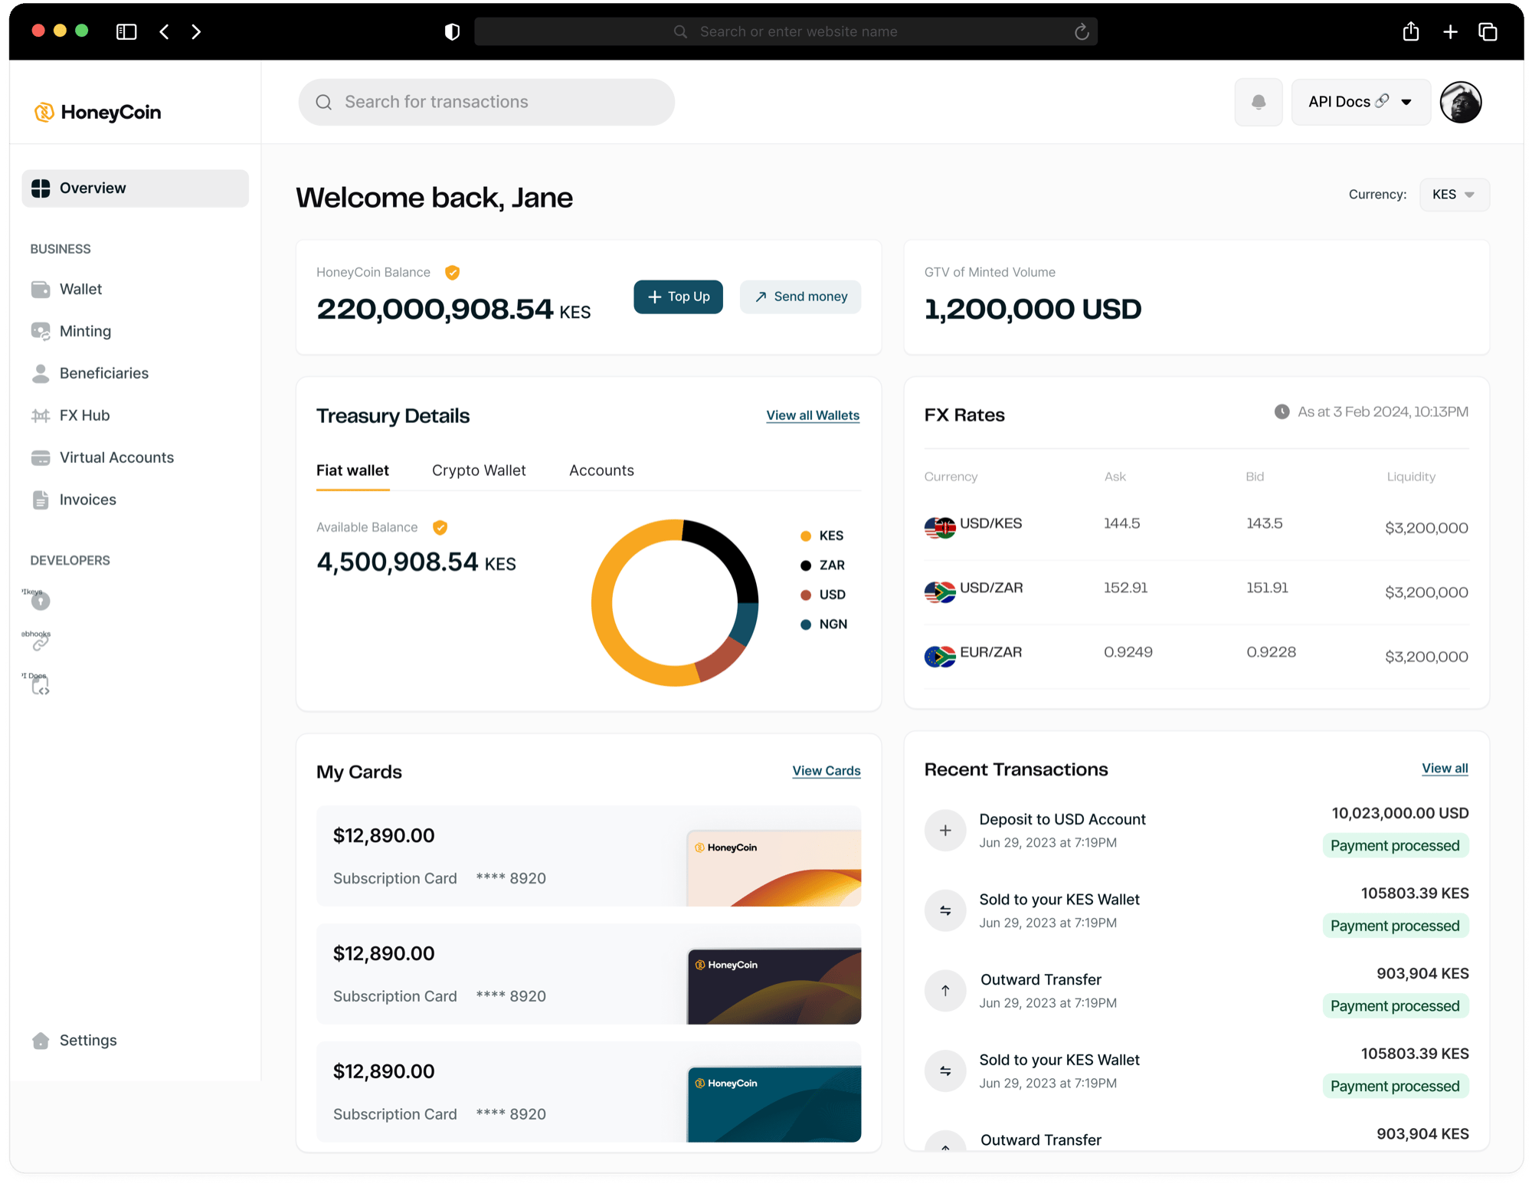Expand the API Docs dropdown
The height and width of the screenshot is (1187, 1532).
[1360, 102]
